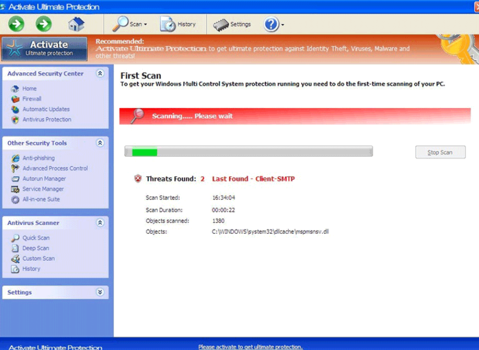Start Quick Scan from sidebar link

pyautogui.click(x=36, y=238)
